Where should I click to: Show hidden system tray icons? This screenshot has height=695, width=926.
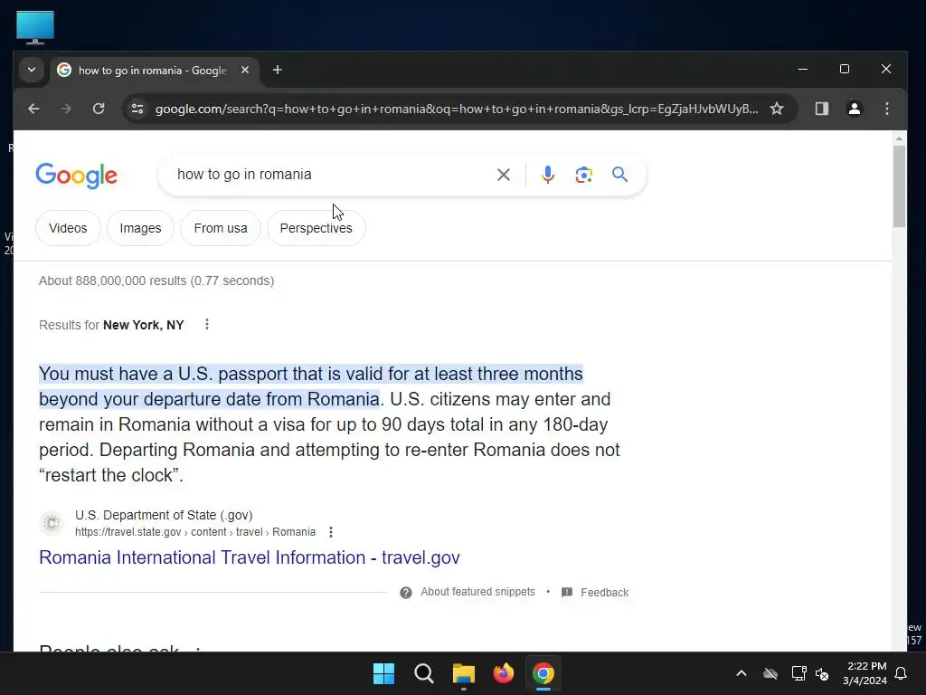click(x=742, y=673)
